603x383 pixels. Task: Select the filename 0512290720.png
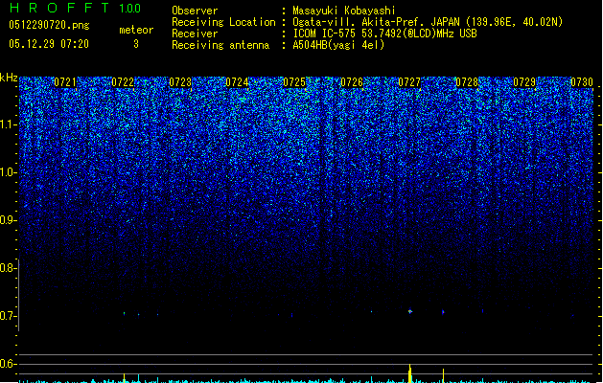(x=49, y=25)
